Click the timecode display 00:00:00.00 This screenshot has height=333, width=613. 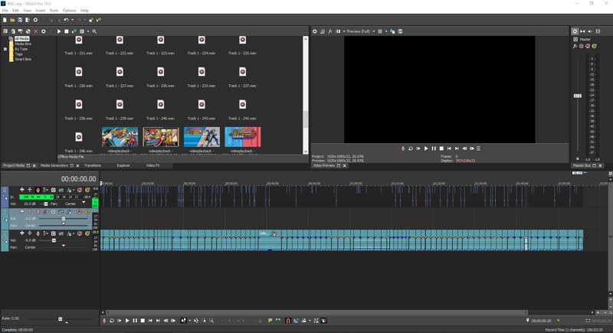(x=78, y=179)
